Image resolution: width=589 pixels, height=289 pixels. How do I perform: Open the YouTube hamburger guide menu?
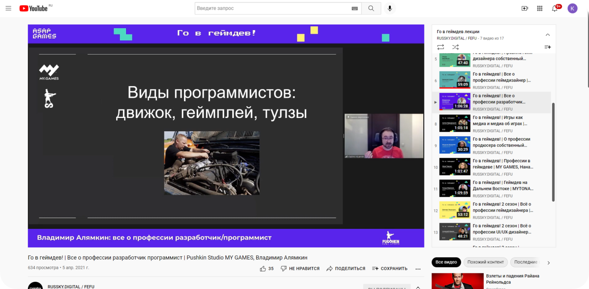click(x=8, y=8)
